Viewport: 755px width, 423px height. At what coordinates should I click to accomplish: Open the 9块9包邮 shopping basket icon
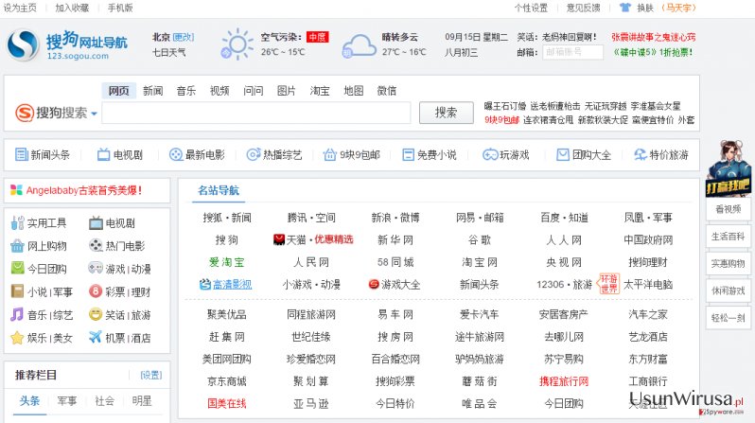pos(330,154)
